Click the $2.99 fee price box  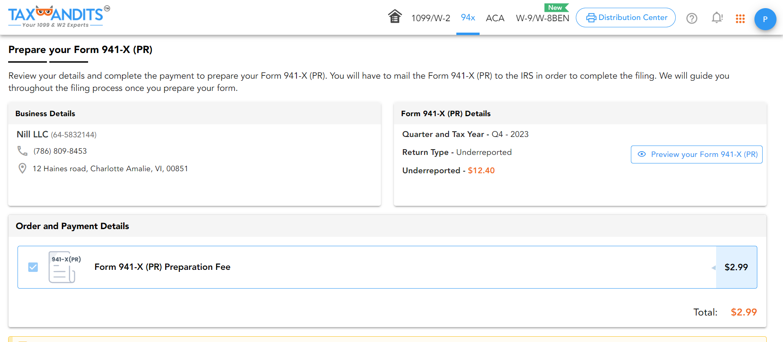736,267
